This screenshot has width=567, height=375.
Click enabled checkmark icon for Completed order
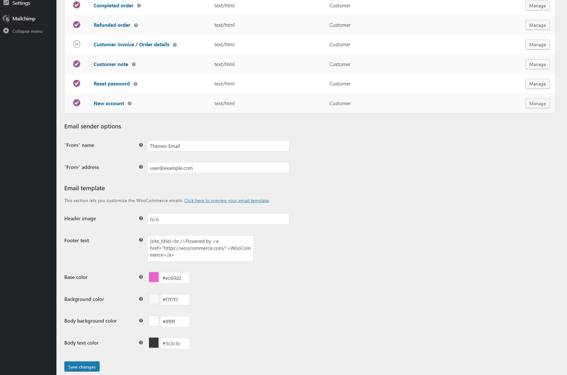click(x=77, y=5)
